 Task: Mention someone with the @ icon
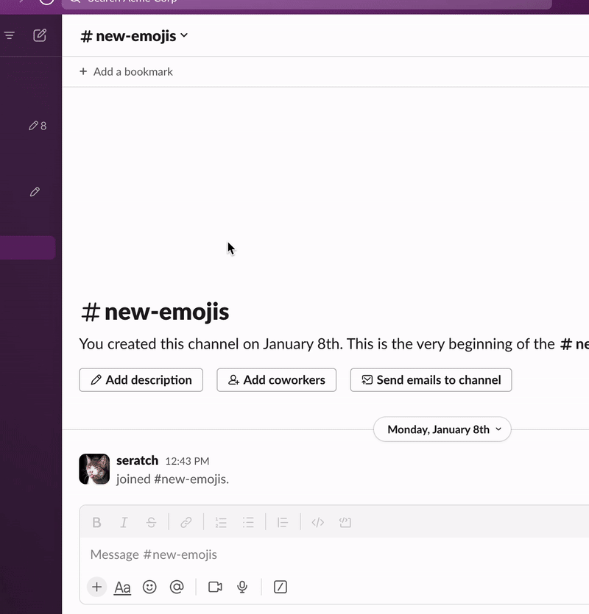coord(177,587)
